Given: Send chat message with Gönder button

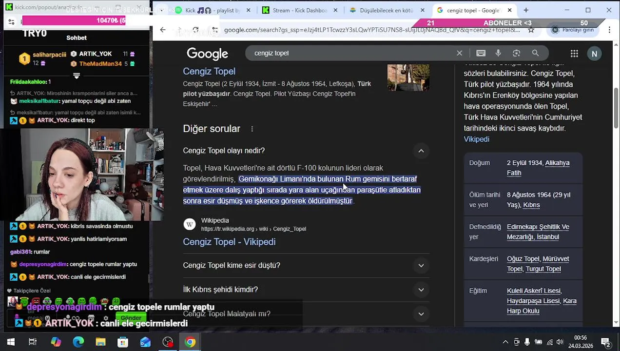Looking at the screenshot, I should [x=131, y=318].
